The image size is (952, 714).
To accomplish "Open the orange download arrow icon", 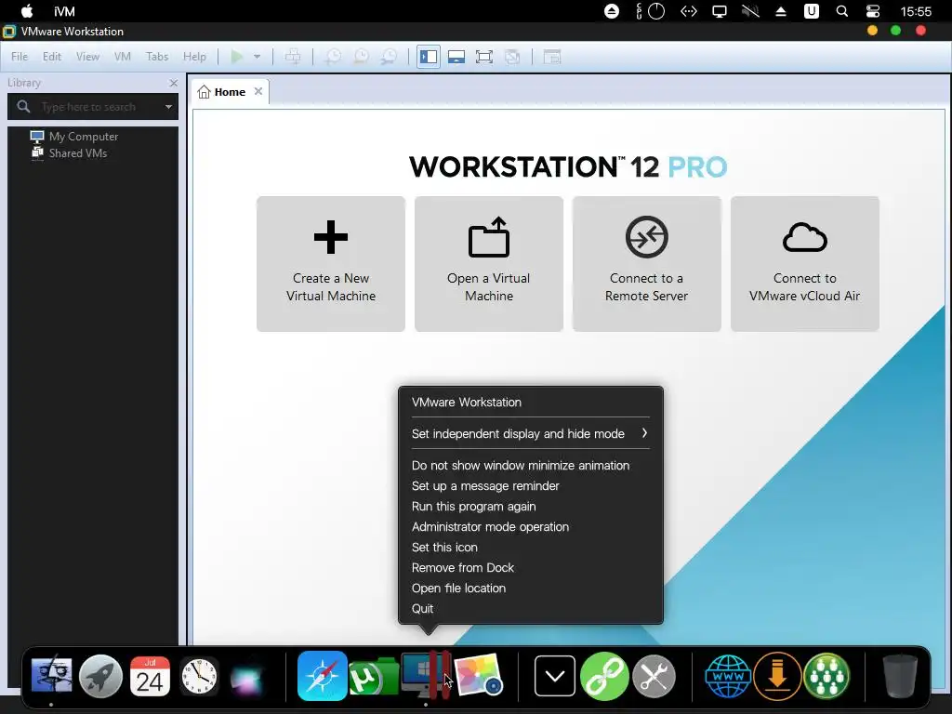I will point(778,676).
